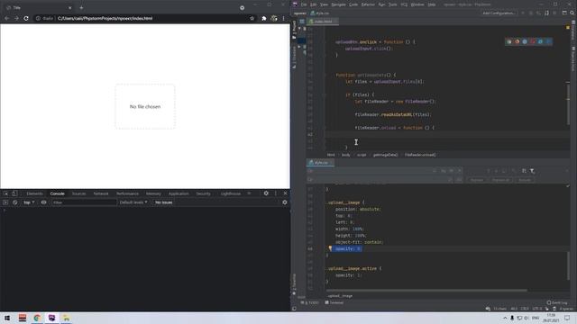Open console settings gear
This screenshot has width=577, height=324.
tap(285, 202)
